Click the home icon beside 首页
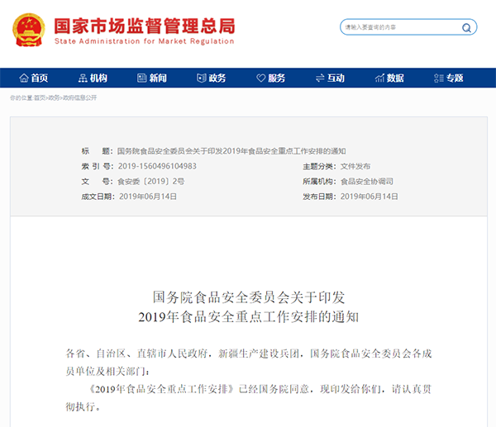The width and height of the screenshot is (496, 427). 24,78
